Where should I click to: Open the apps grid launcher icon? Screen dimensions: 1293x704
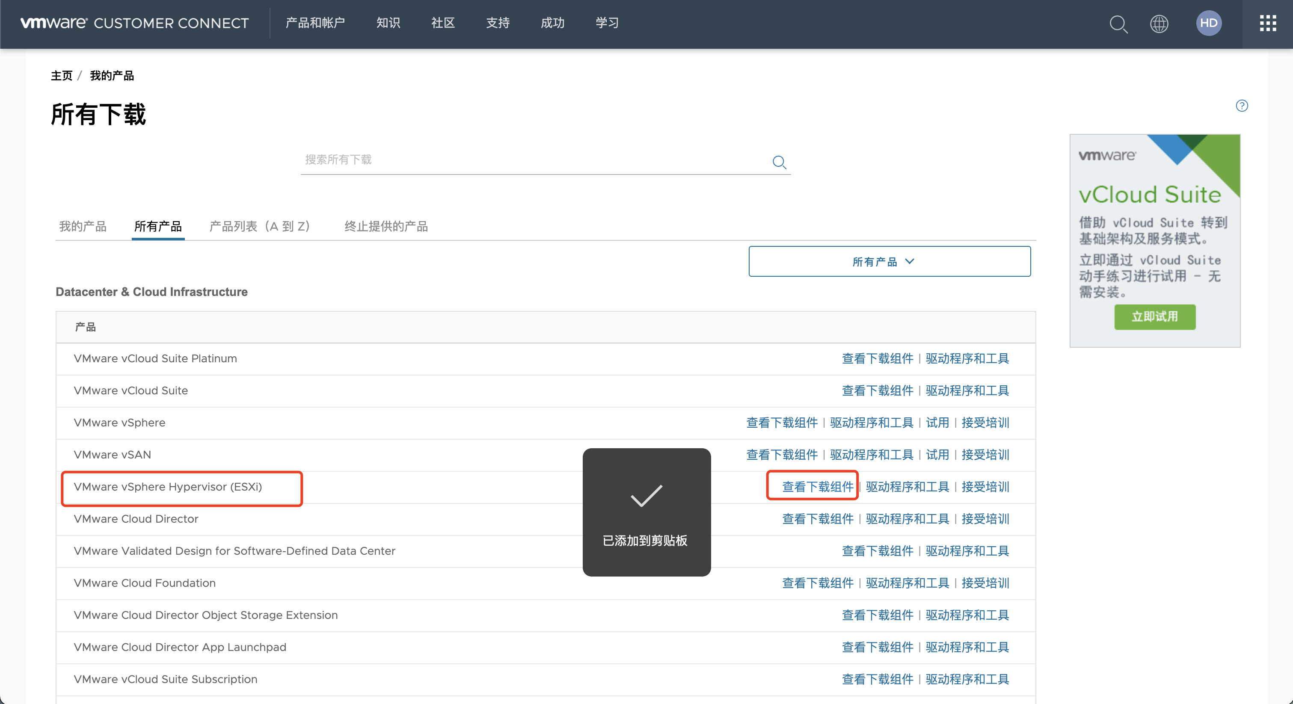point(1267,23)
